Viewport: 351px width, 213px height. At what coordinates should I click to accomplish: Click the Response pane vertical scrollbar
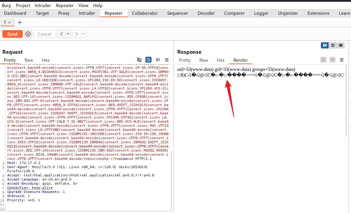346,101
